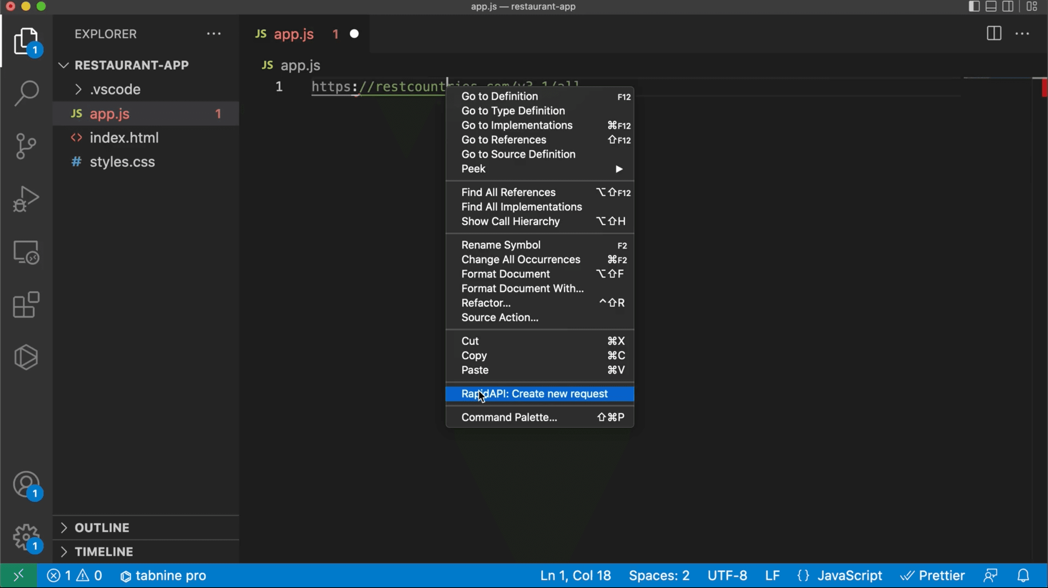
Task: Open the Search view in activity bar
Action: pos(26,93)
